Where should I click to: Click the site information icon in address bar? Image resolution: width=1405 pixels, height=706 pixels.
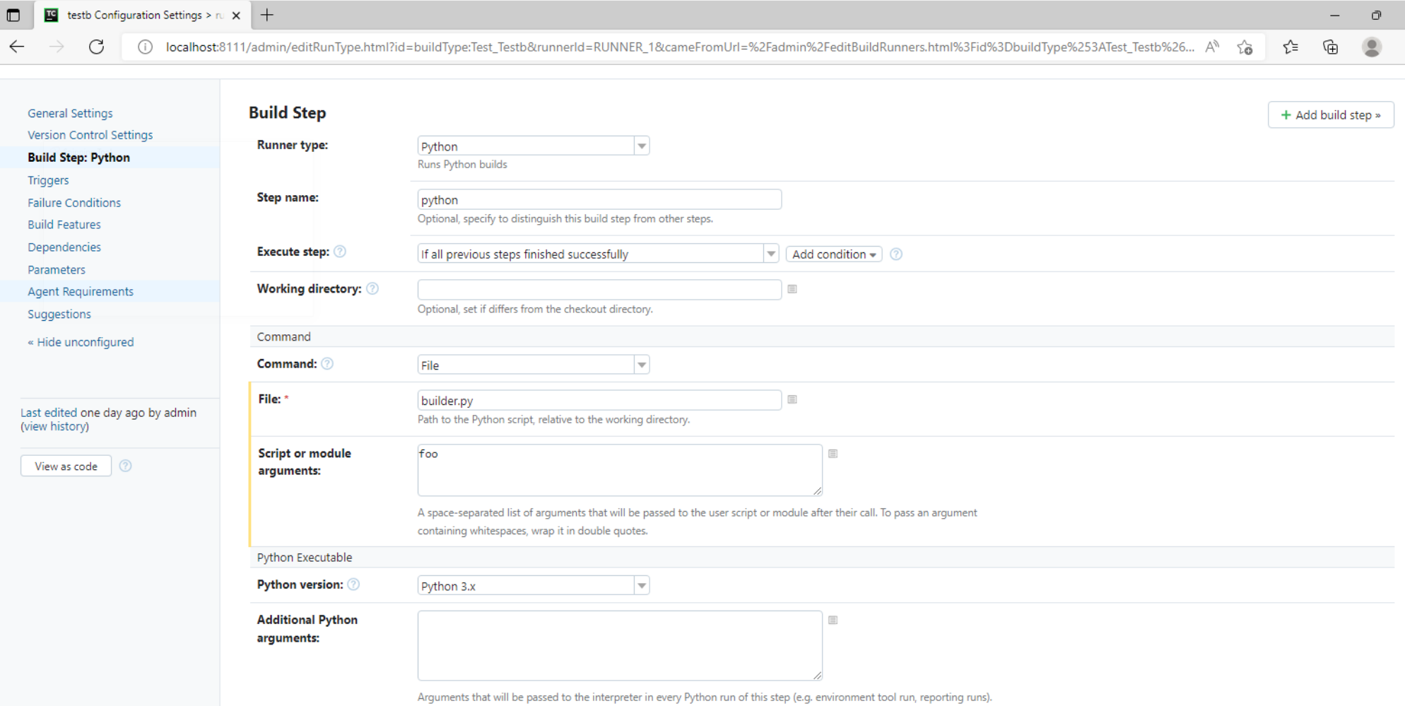[145, 47]
